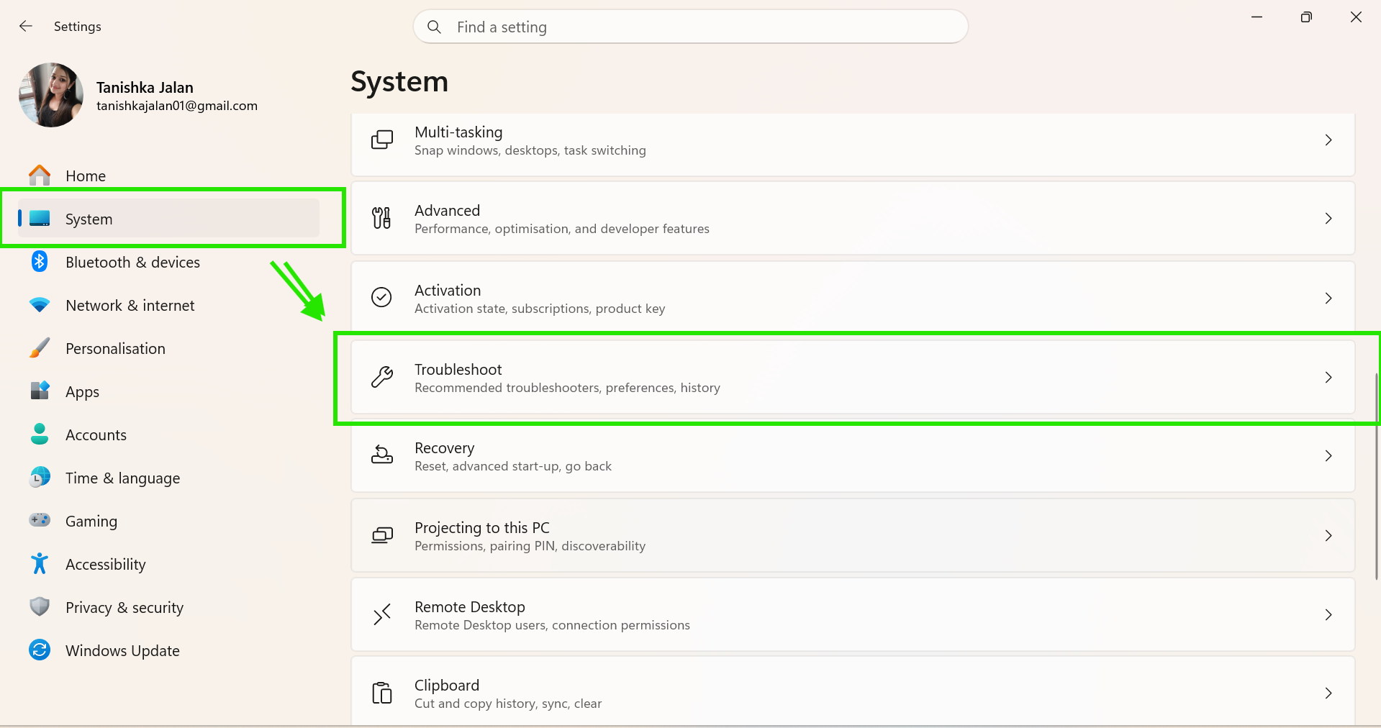This screenshot has width=1381, height=728.
Task: Open the Projecting to this PC row
Action: tap(853, 536)
